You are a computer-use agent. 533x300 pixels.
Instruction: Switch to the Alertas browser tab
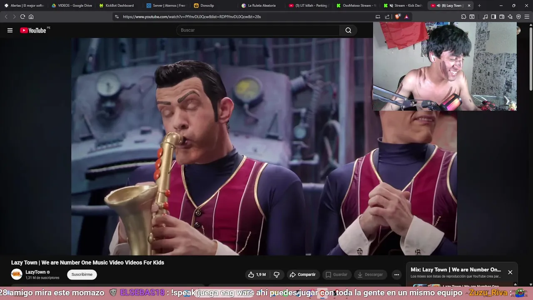tap(24, 5)
